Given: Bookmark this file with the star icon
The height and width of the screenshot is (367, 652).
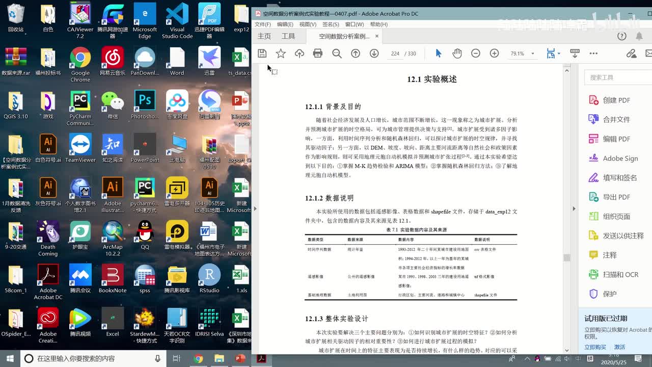Looking at the screenshot, I should [281, 54].
